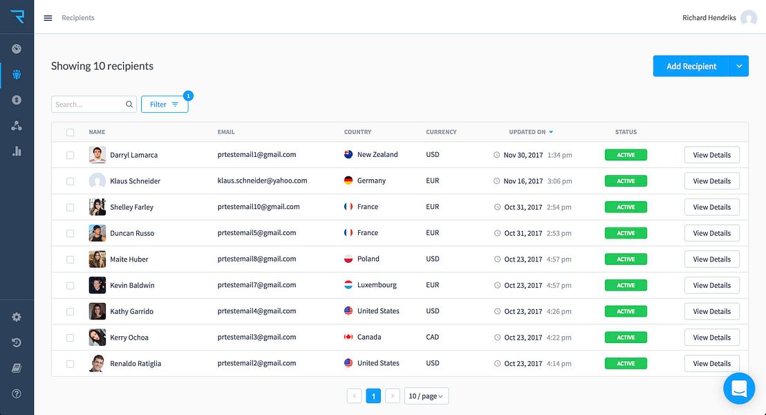Open the 10 / page size dropdown

(x=427, y=396)
